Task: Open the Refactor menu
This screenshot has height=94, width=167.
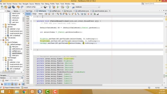Action: (38, 4)
